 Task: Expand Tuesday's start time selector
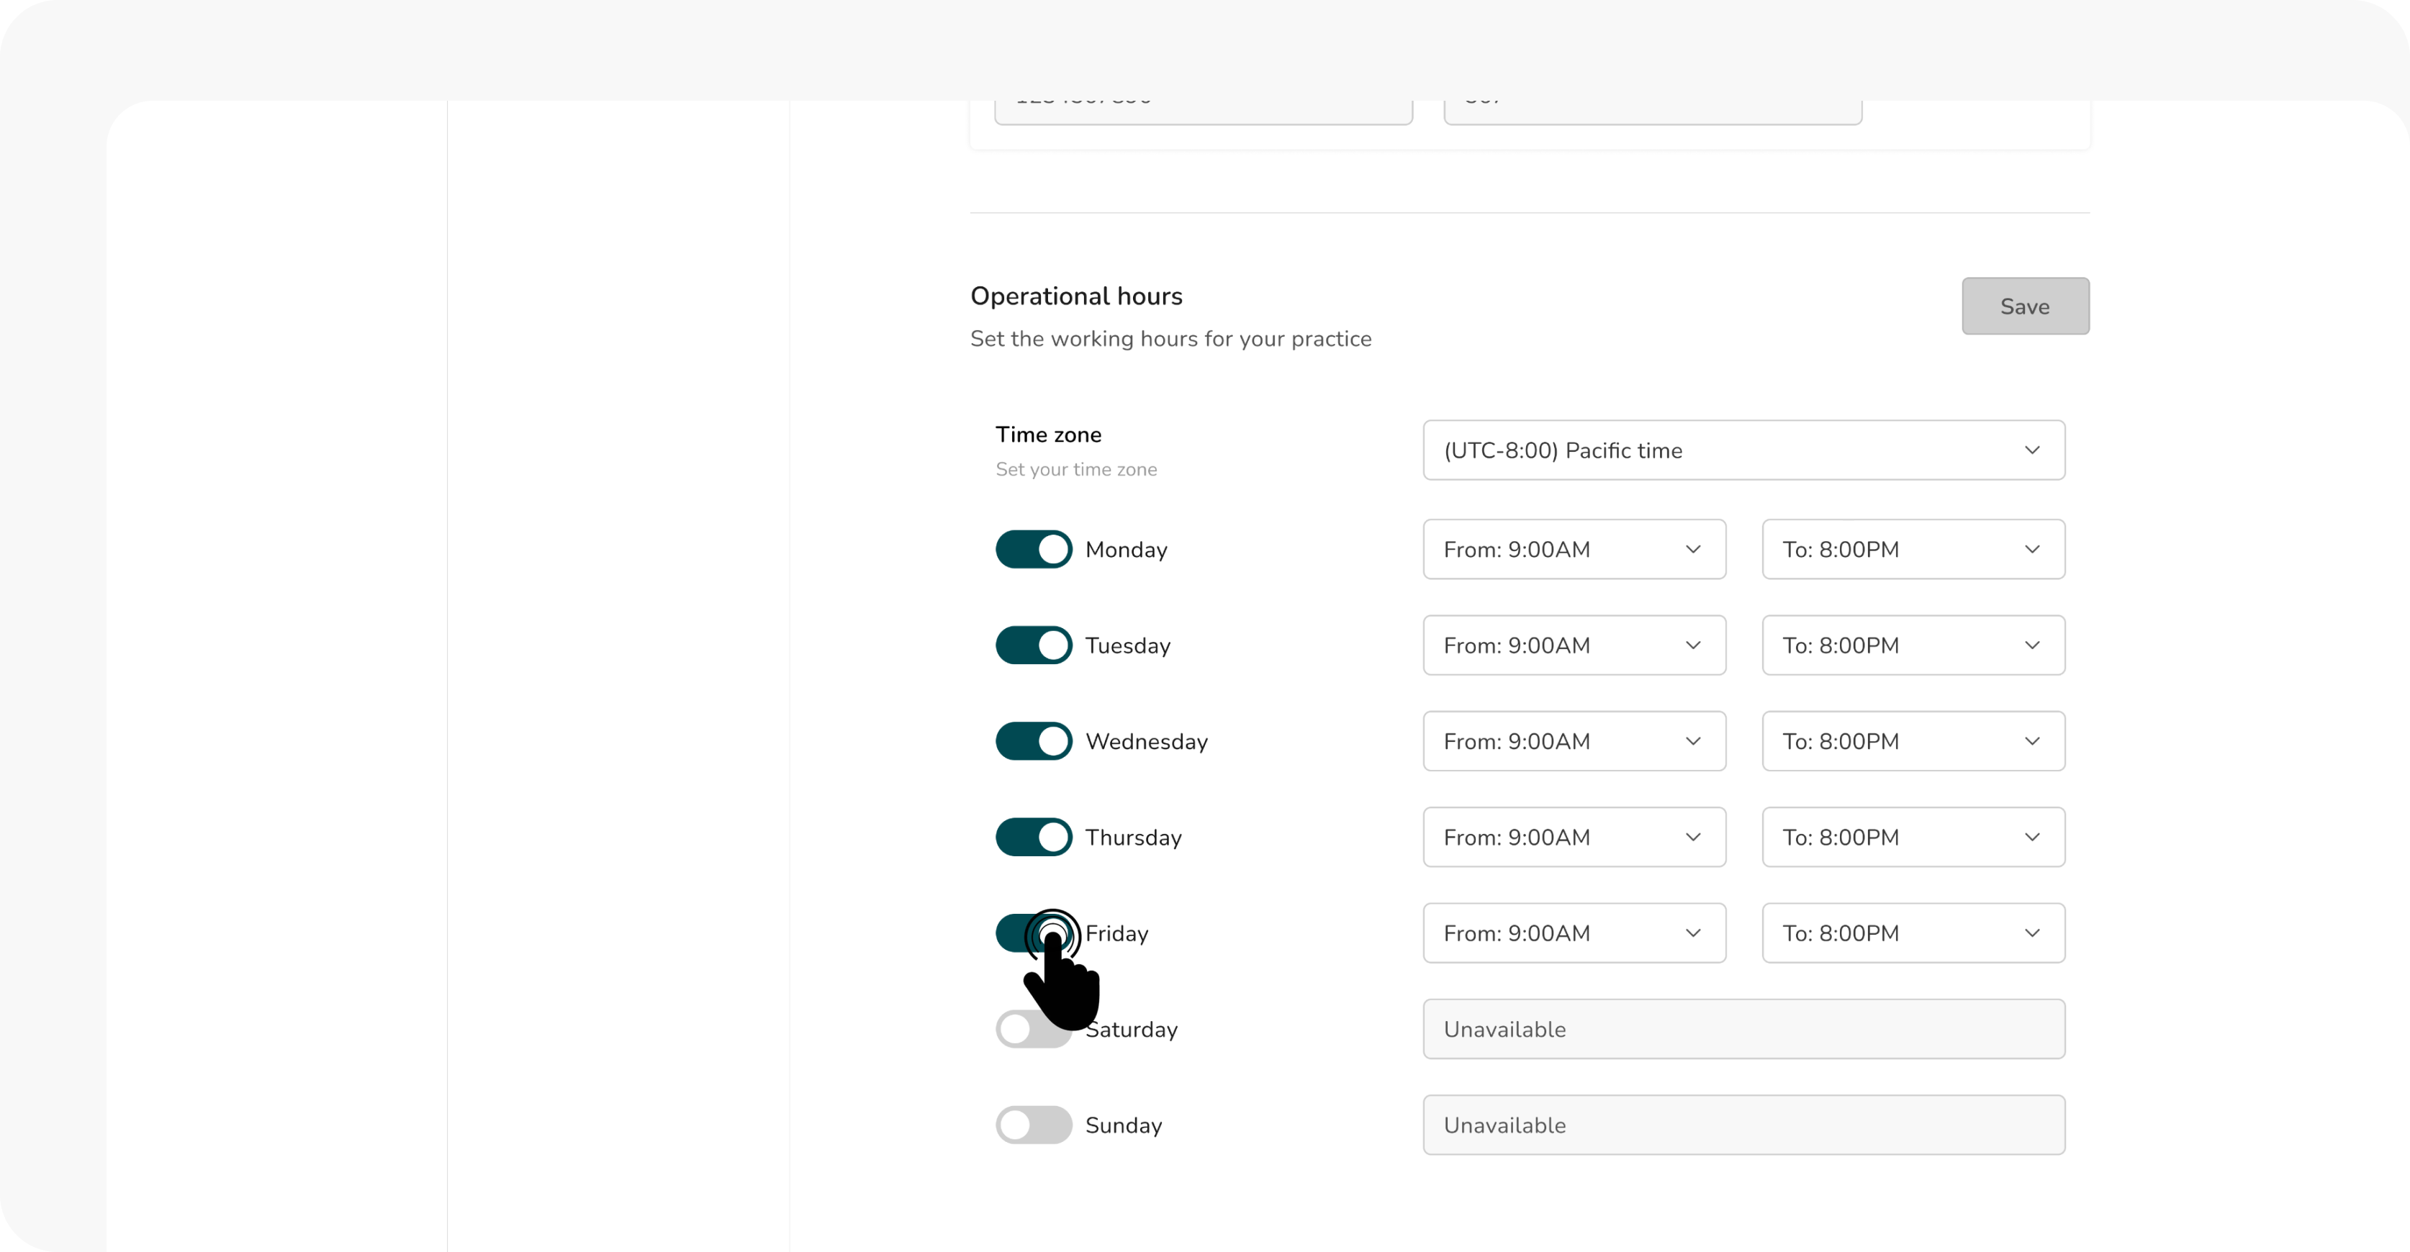coord(1574,644)
